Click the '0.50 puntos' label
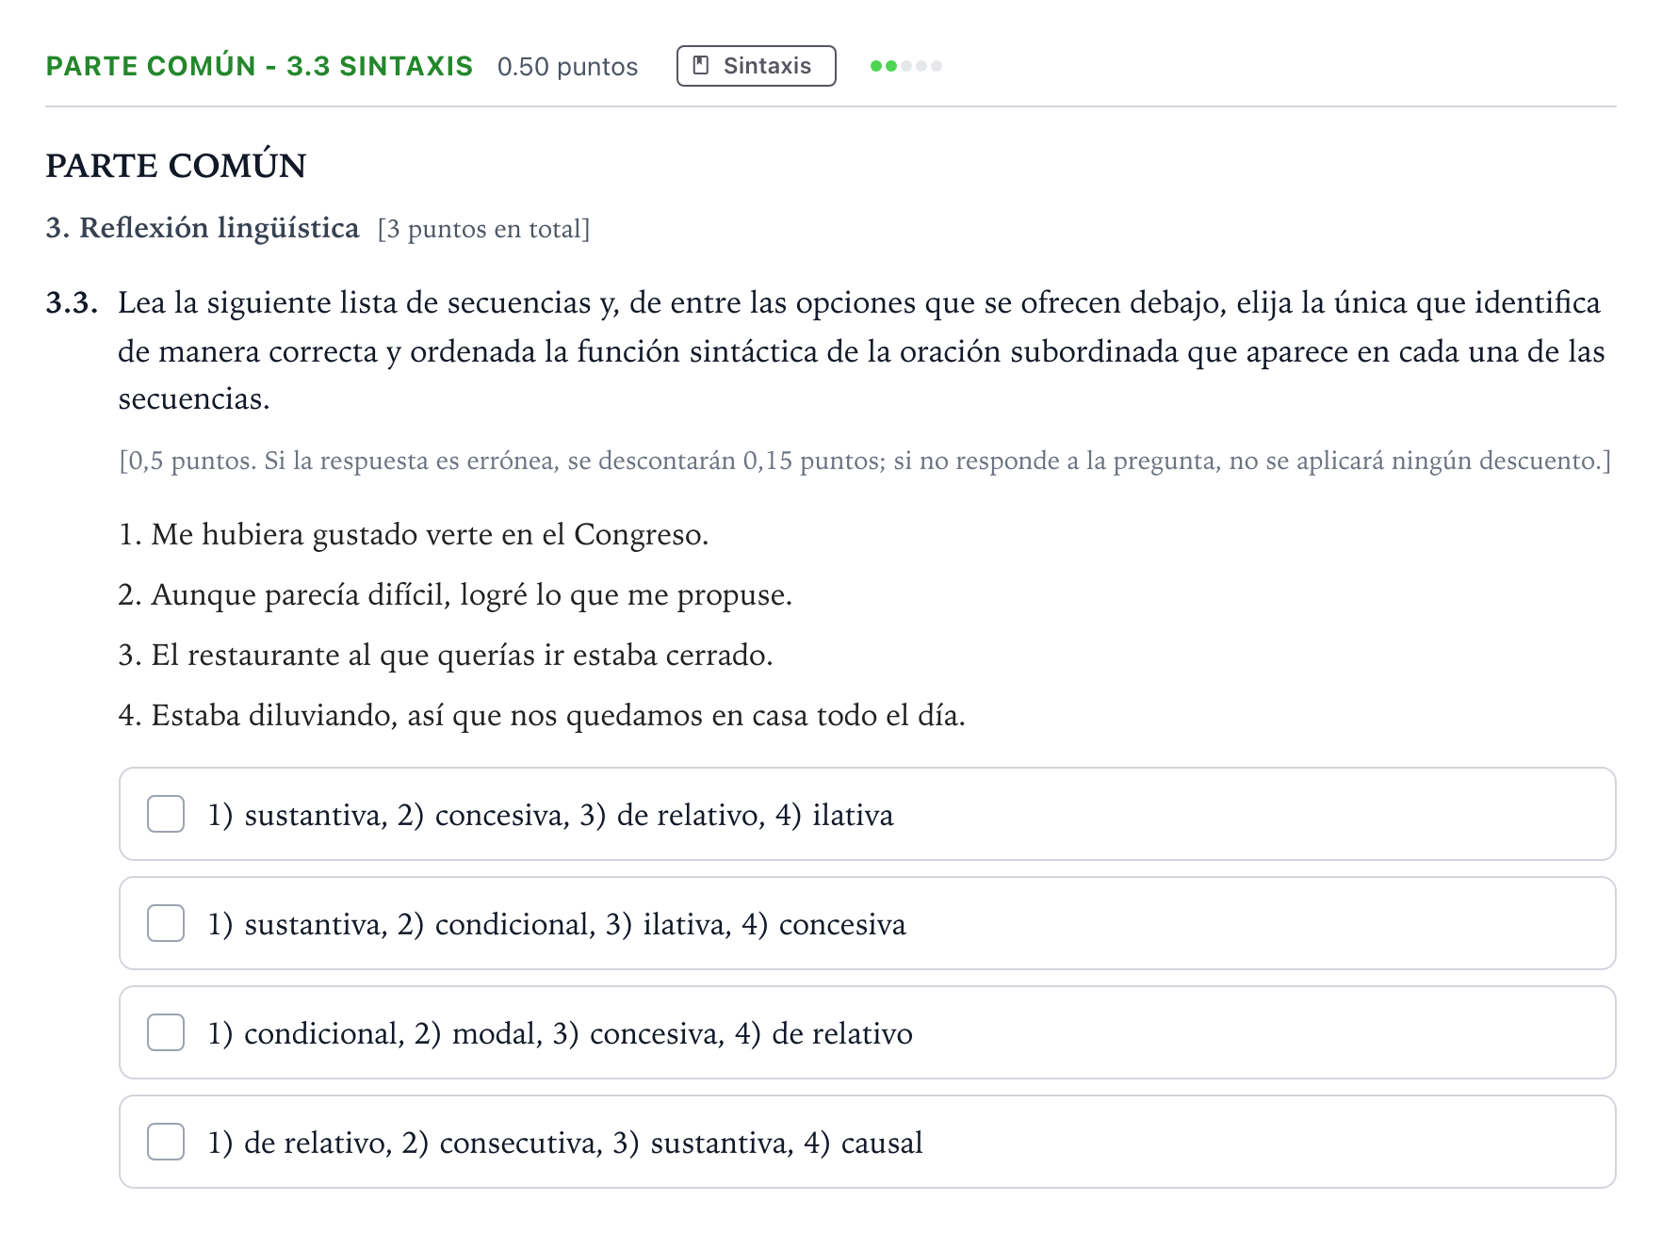This screenshot has height=1249, width=1662. (x=567, y=67)
